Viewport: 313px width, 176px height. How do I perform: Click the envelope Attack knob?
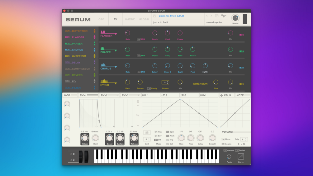pos(85,138)
